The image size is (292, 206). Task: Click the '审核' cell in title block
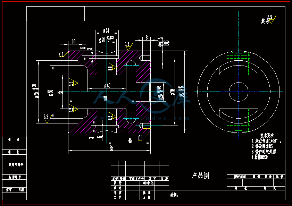[x=118, y=193]
